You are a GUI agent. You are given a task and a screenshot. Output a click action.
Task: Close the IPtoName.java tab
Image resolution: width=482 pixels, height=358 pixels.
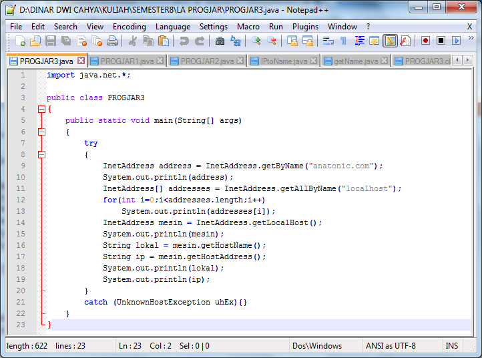pyautogui.click(x=313, y=61)
